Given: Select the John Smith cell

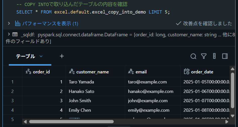Looking at the screenshot, I should [x=95, y=101].
